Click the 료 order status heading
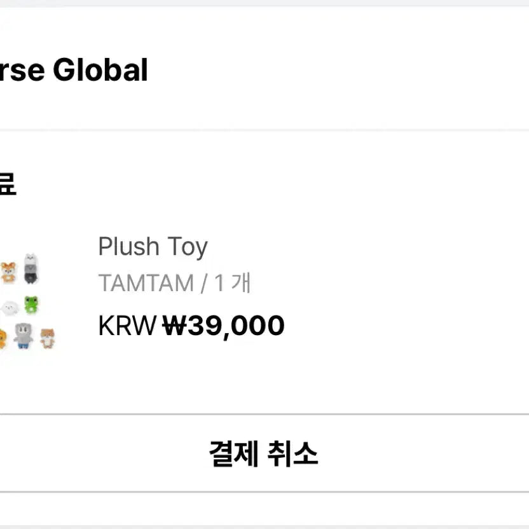Image resolution: width=529 pixels, height=529 pixels. [x=6, y=184]
